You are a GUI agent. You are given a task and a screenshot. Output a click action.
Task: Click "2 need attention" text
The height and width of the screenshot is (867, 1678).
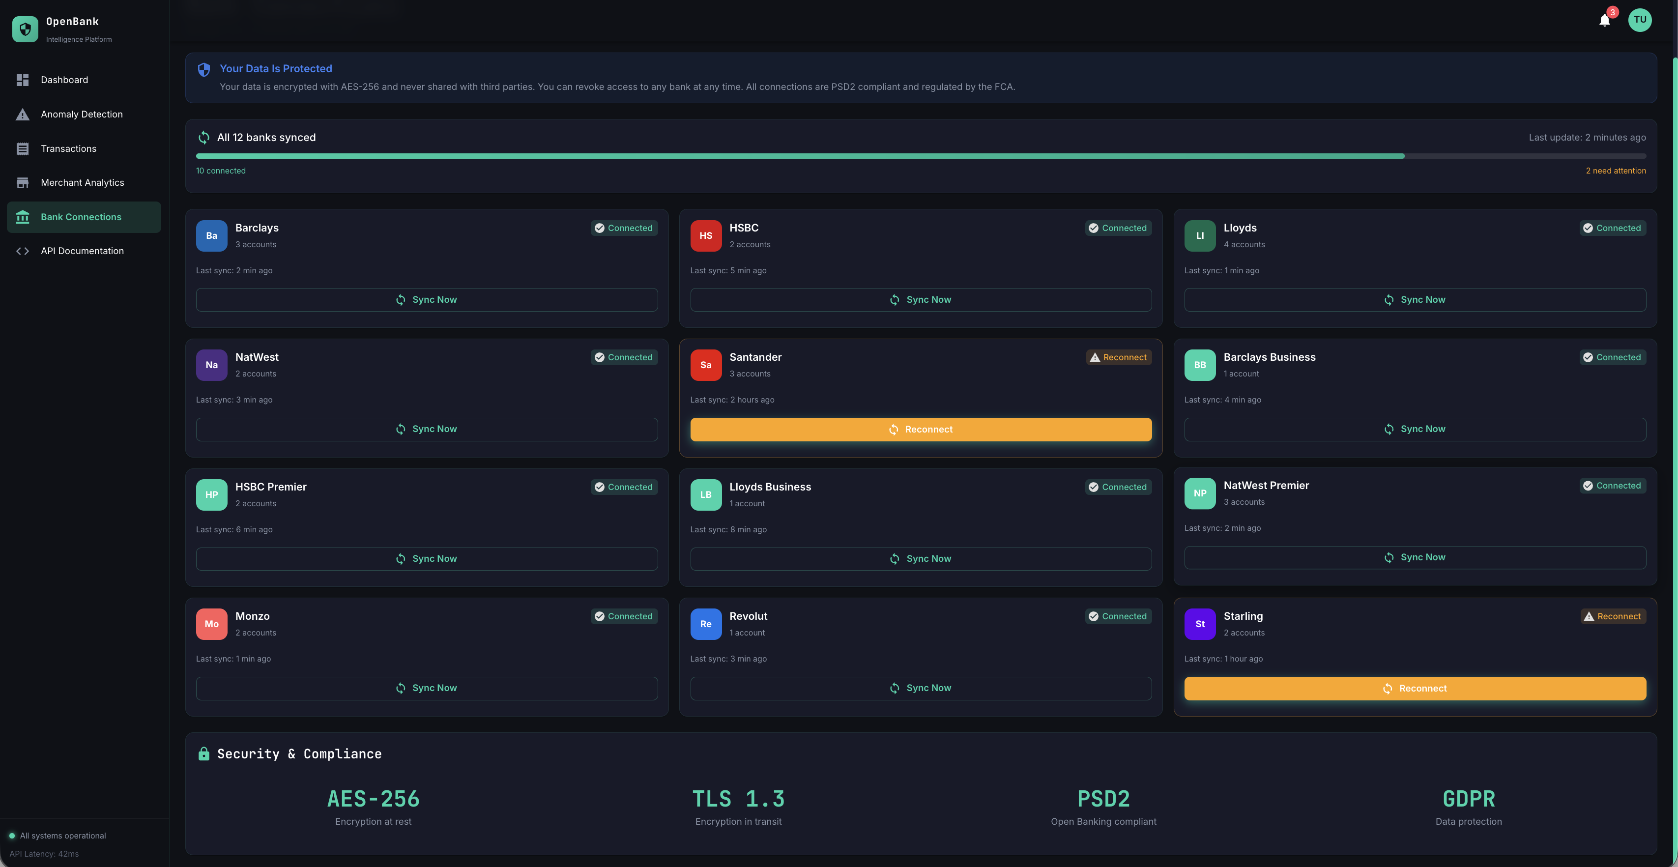click(1616, 171)
